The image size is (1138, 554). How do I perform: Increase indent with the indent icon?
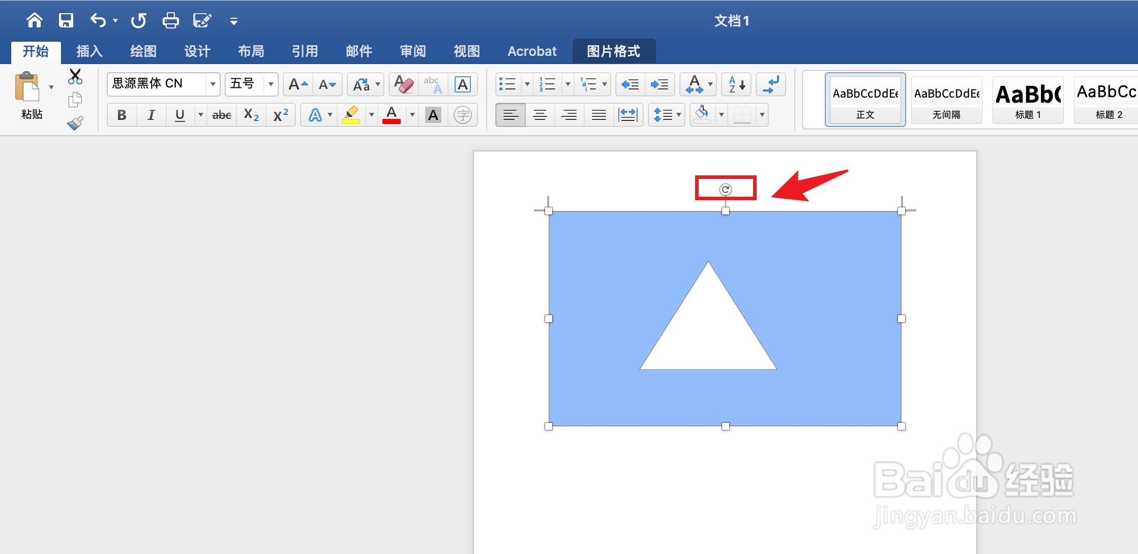pyautogui.click(x=660, y=84)
